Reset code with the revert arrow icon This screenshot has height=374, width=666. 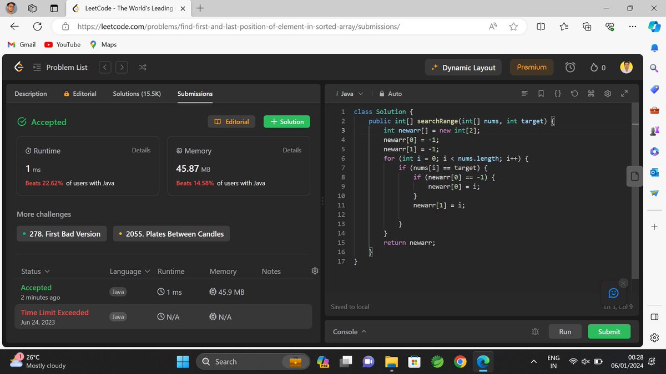(574, 94)
